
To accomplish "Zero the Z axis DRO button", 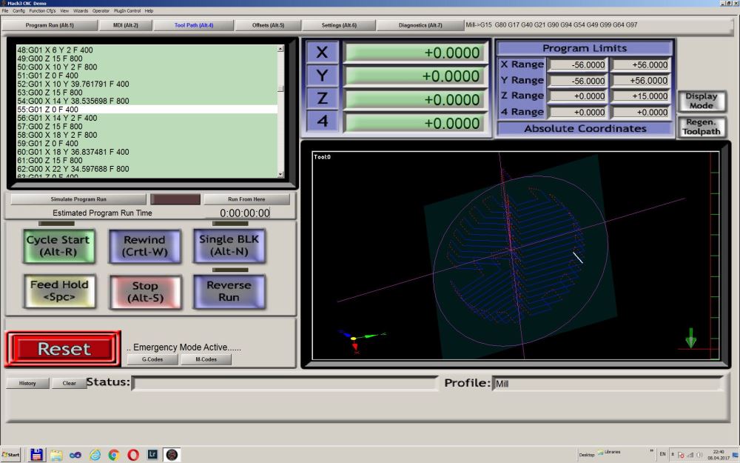I will pos(322,99).
